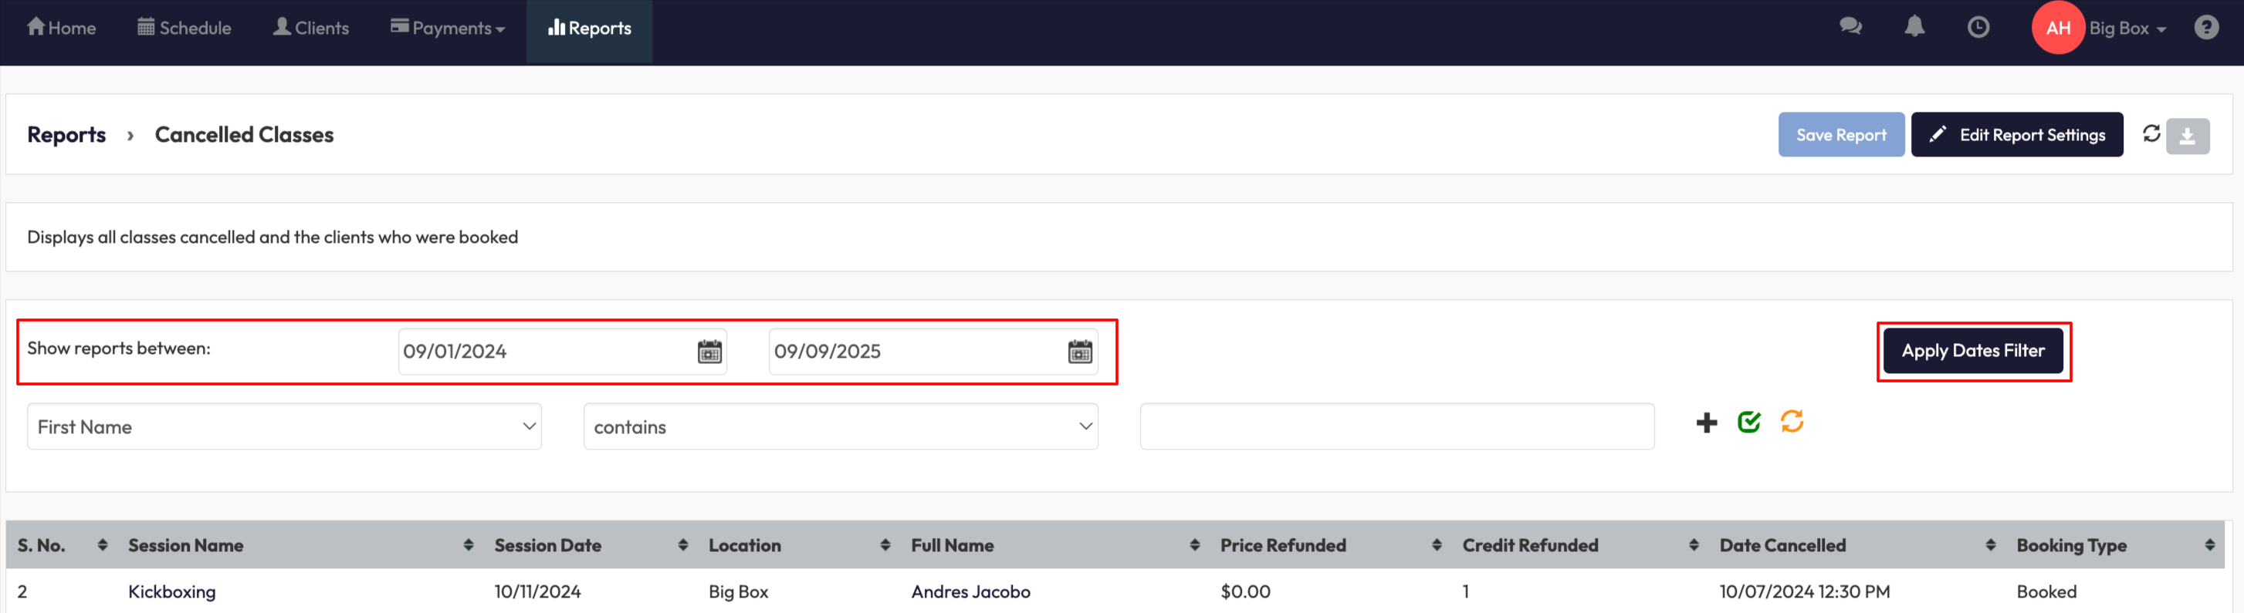This screenshot has height=613, width=2244.
Task: Reset filters with orange refresh icon
Action: click(x=1792, y=423)
